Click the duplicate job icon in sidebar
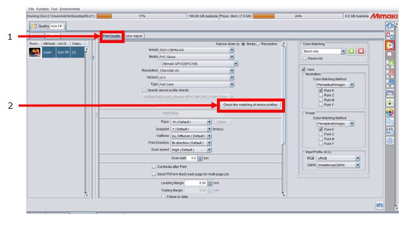The height and width of the screenshot is (227, 409). point(390,122)
